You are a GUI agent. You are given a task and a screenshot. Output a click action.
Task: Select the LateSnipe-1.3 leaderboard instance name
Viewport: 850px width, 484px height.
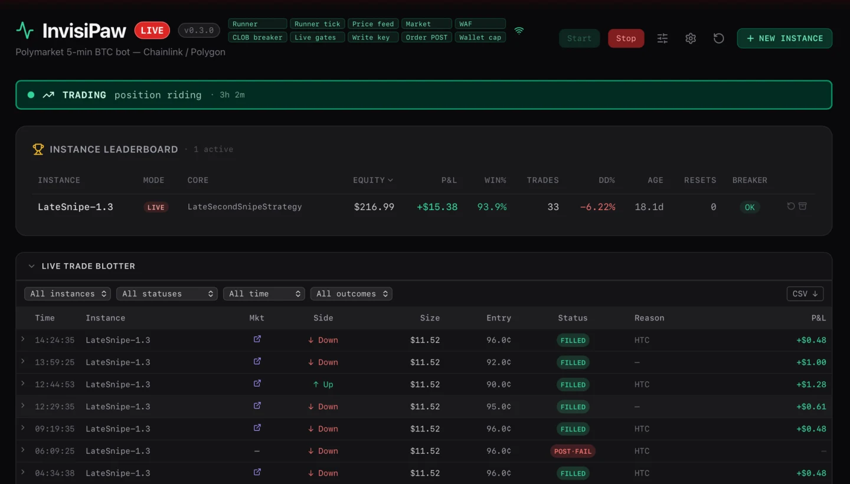(x=76, y=207)
